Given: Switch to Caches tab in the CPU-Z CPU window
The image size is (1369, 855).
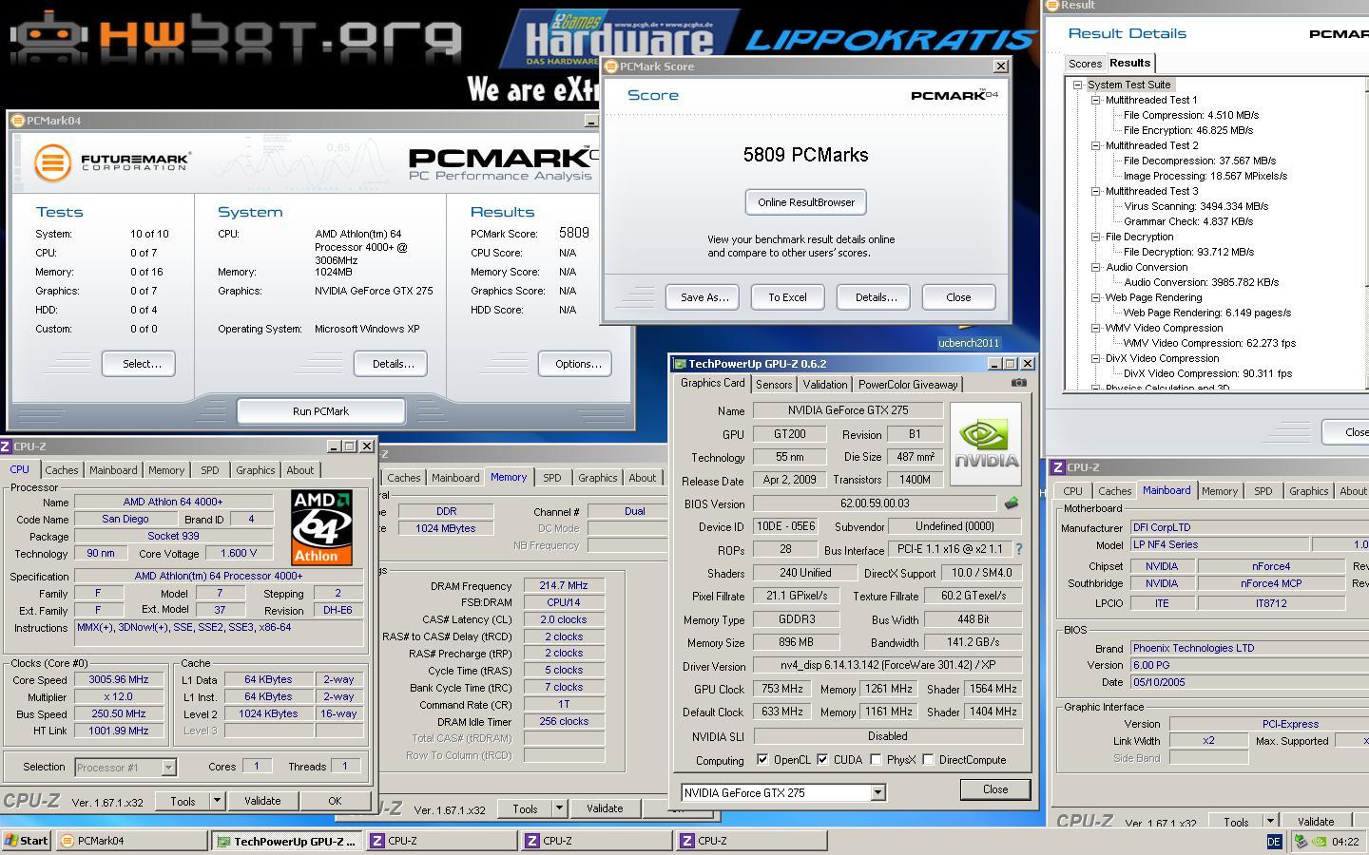Looking at the screenshot, I should tap(62, 470).
